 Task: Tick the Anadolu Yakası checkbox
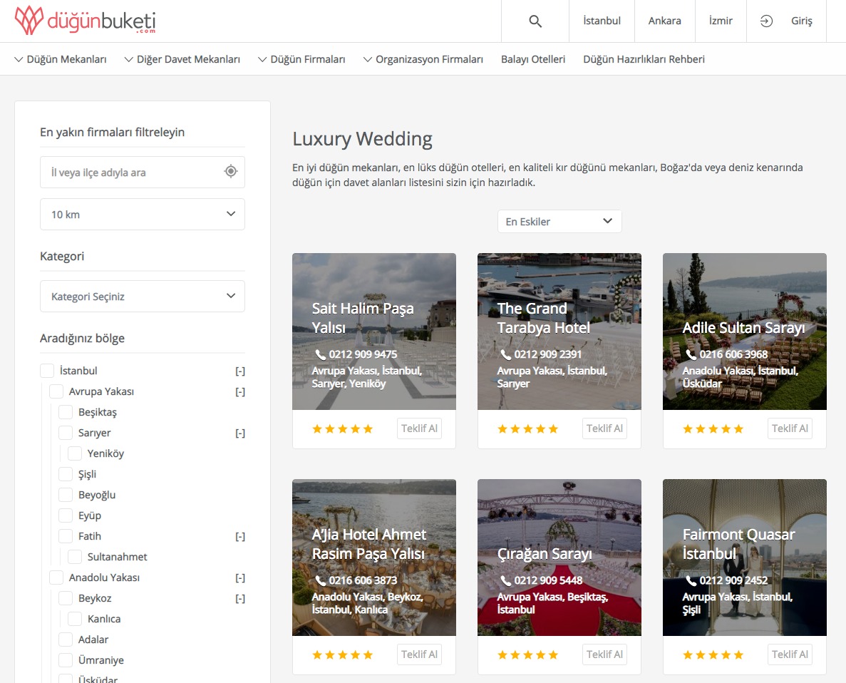(x=56, y=577)
